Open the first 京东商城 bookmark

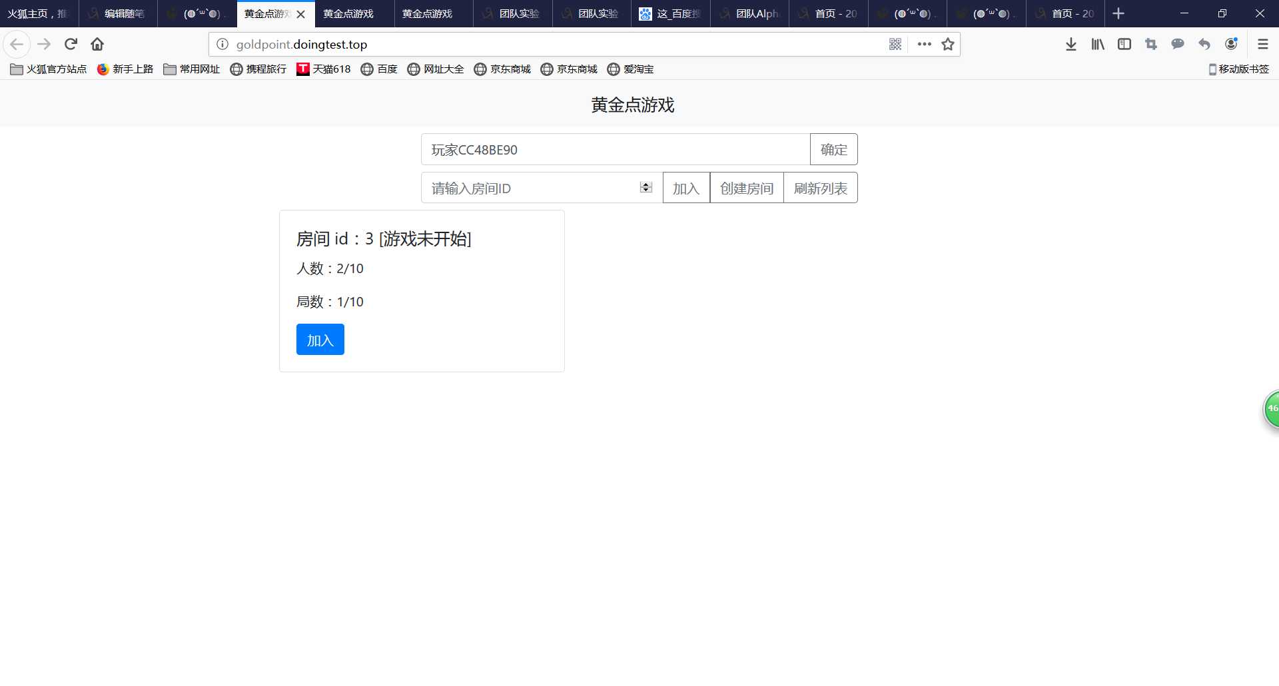502,69
